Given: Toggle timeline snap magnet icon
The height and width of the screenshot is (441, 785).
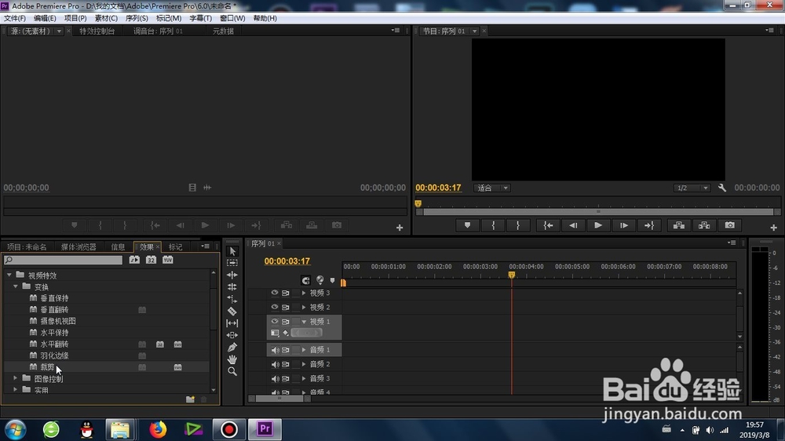Looking at the screenshot, I should 305,280.
